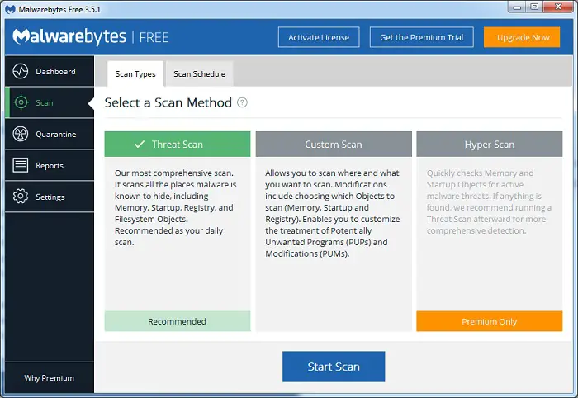Click the Hyper Scan description text
This screenshot has width=578, height=398.
pyautogui.click(x=489, y=201)
